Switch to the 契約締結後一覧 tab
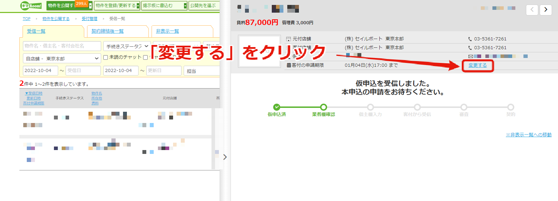Image resolution: width=558 pixels, height=201 pixels. coord(108,31)
